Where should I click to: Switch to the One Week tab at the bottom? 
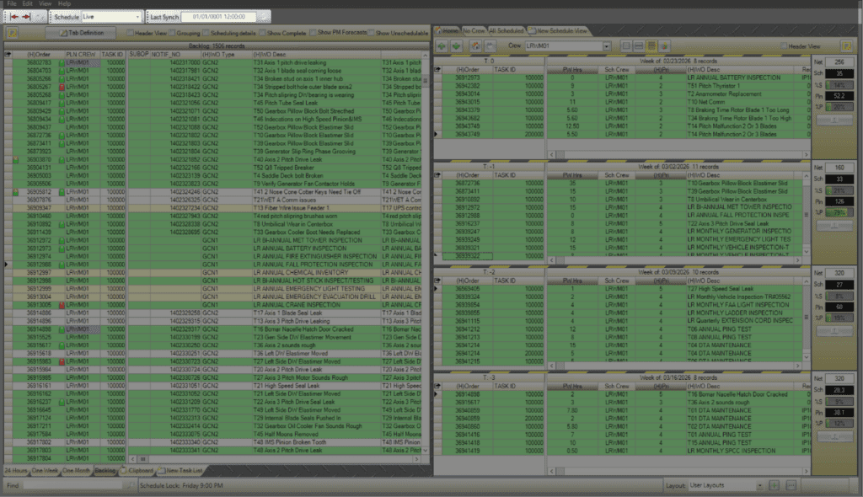coord(46,470)
